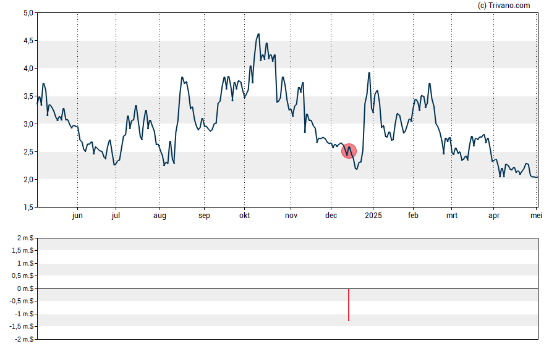549x349 pixels.
Task: Click the 'mrt' month label
Action: (452, 216)
